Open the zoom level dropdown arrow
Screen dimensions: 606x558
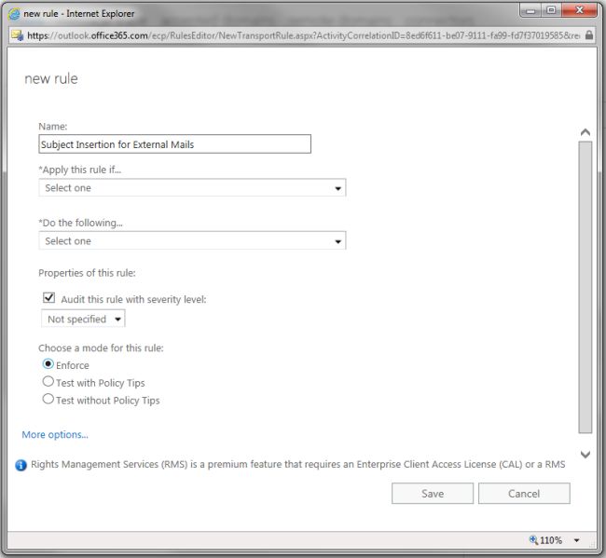click(x=576, y=540)
